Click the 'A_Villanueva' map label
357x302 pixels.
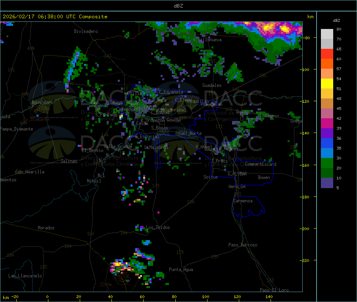(207, 40)
